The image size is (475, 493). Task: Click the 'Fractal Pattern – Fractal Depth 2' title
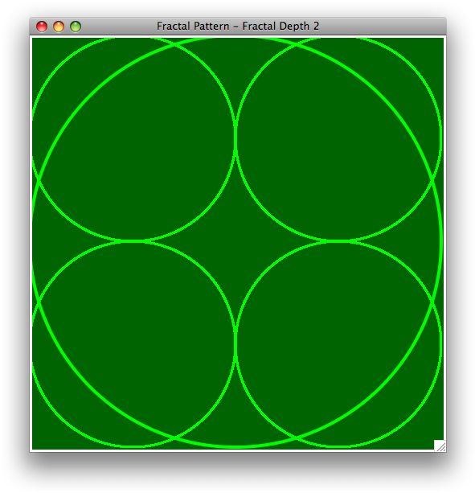(x=238, y=26)
